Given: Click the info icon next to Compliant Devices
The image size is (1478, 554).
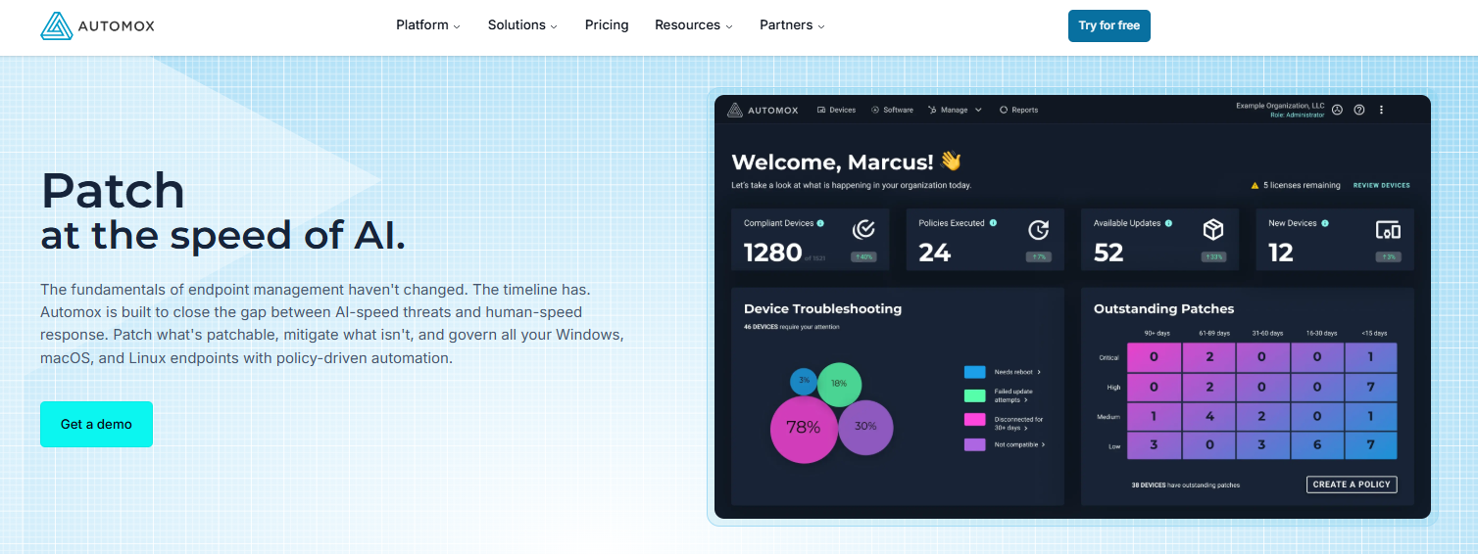Looking at the screenshot, I should click(820, 223).
